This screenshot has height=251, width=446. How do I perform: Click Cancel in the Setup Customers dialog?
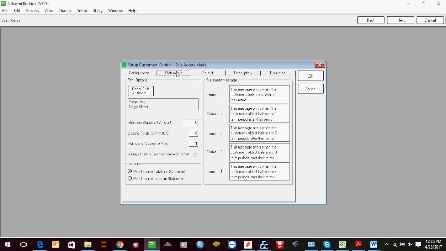pos(311,89)
